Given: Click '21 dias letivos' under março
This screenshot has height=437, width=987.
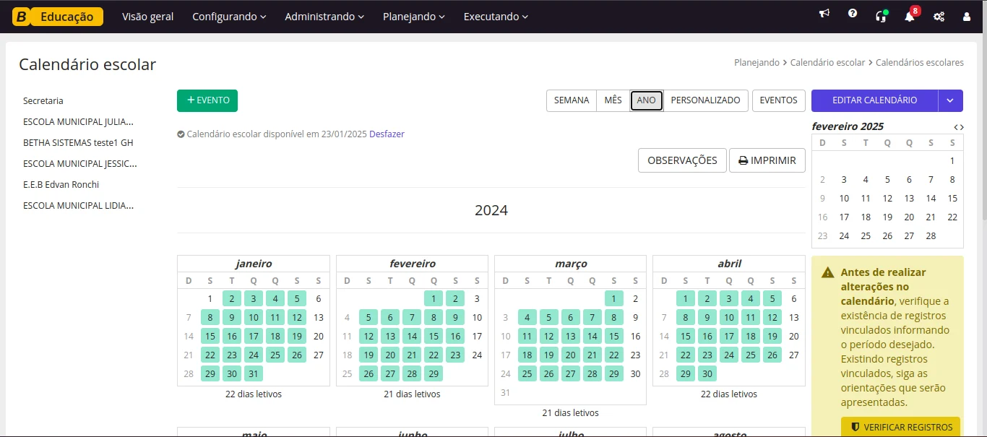Looking at the screenshot, I should (x=571, y=413).
